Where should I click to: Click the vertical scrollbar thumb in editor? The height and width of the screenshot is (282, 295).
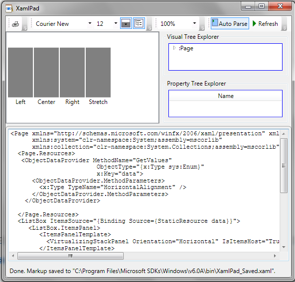(284, 166)
